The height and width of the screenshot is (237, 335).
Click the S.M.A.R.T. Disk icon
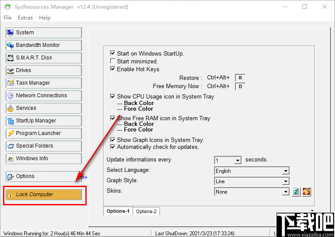(x=10, y=58)
